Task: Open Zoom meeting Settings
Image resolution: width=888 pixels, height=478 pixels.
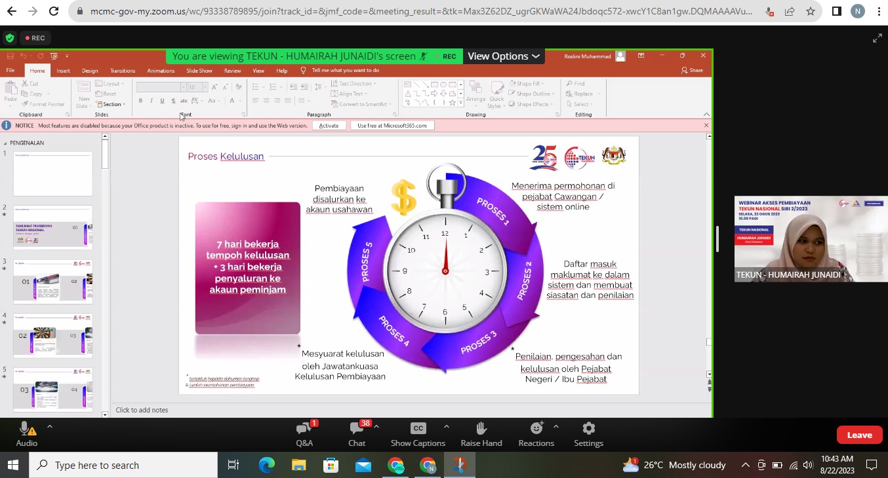Action: click(588, 434)
